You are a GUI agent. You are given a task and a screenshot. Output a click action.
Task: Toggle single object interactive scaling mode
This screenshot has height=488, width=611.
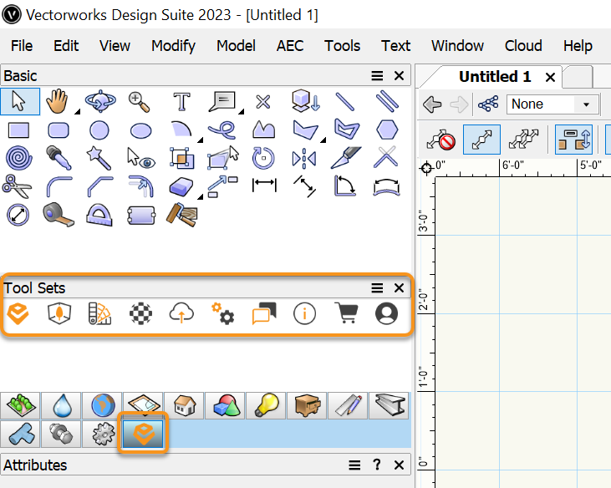(482, 140)
